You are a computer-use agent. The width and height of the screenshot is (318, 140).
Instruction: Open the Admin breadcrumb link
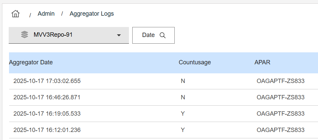[x=46, y=14]
